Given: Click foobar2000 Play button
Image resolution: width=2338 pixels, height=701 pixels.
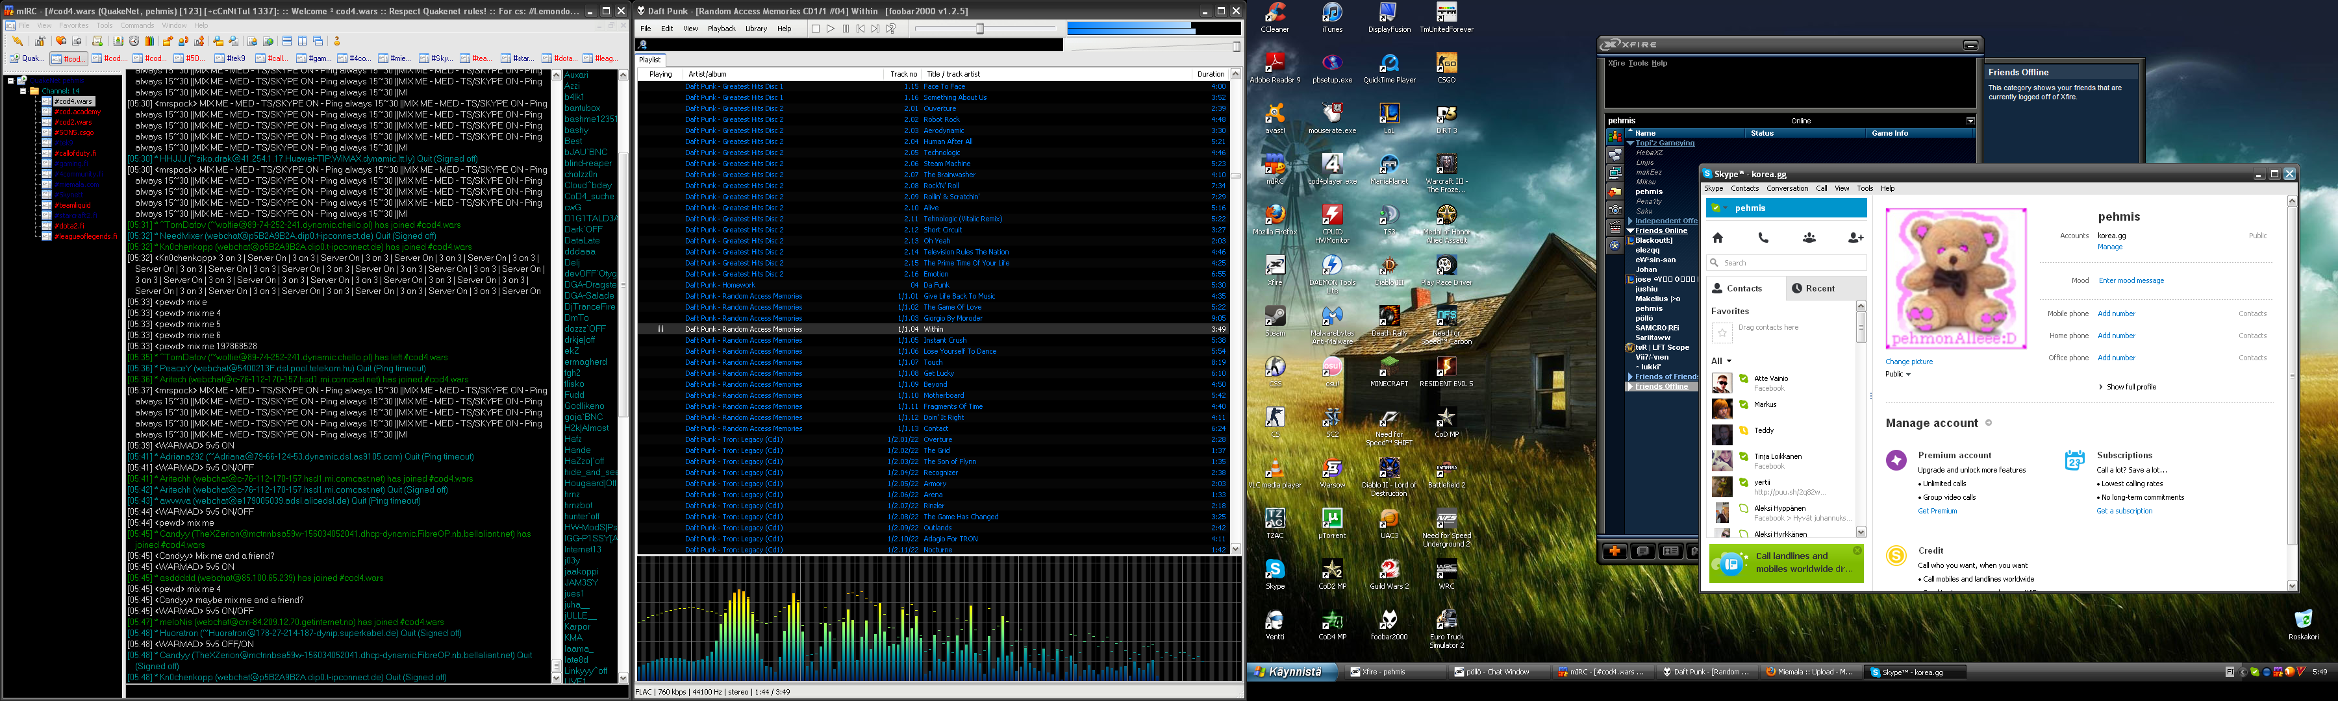Looking at the screenshot, I should (831, 29).
